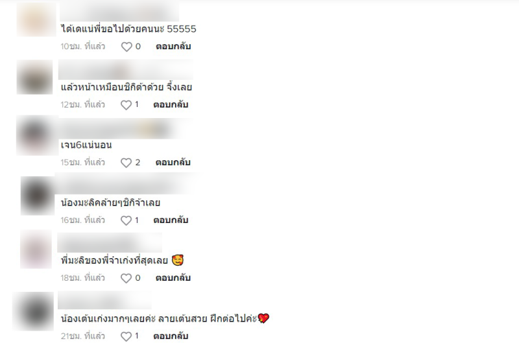Reply to the เจน6แน่นอน comment

tap(173, 162)
